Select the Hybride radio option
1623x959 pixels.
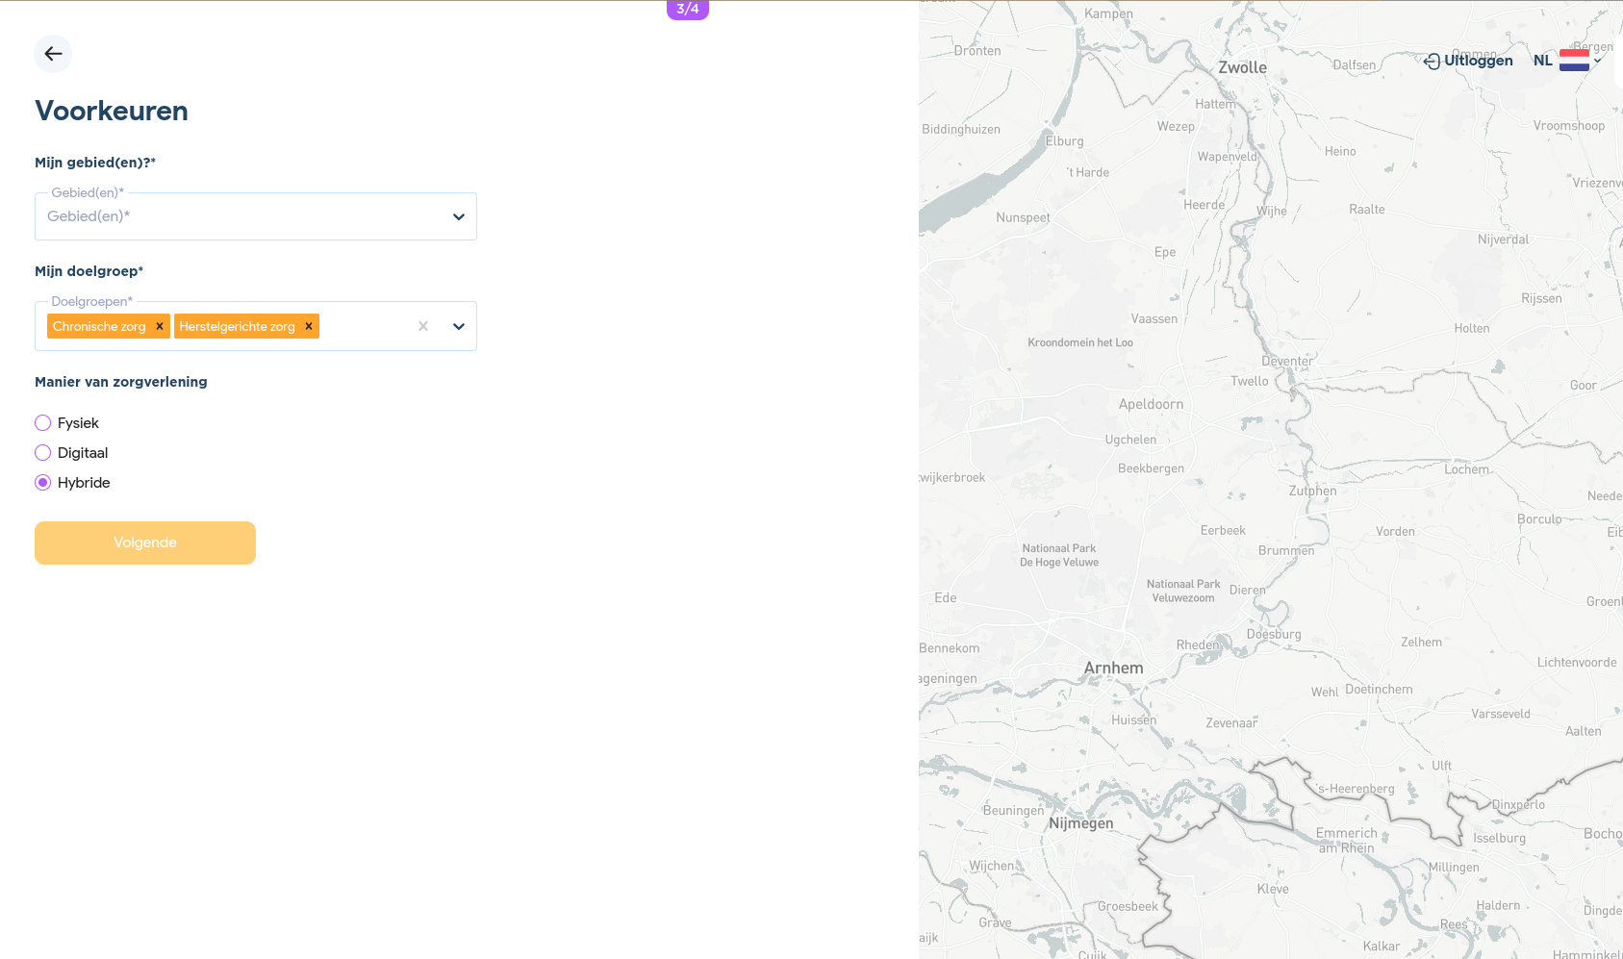tap(43, 483)
